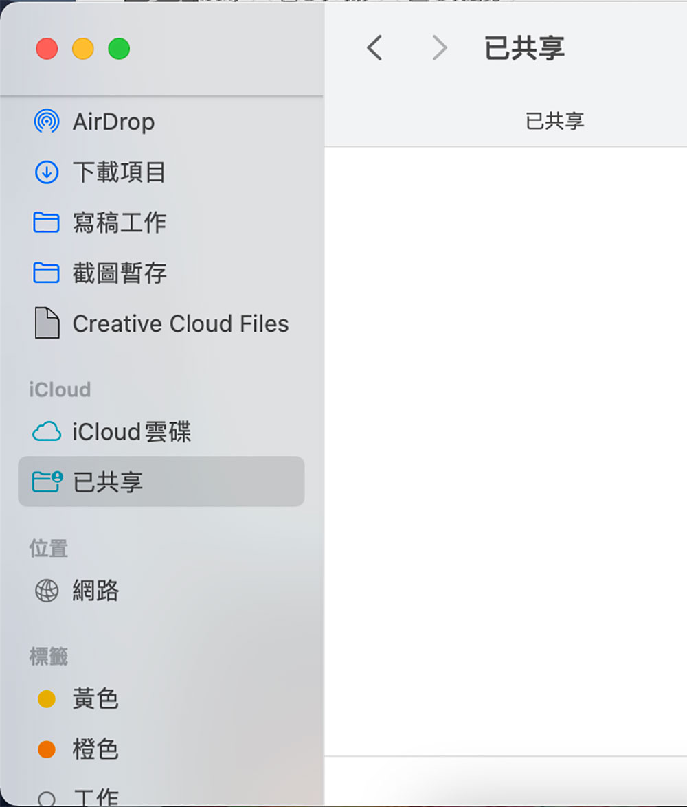687x807 pixels.
Task: Click the 位置 section header
Action: coord(48,548)
